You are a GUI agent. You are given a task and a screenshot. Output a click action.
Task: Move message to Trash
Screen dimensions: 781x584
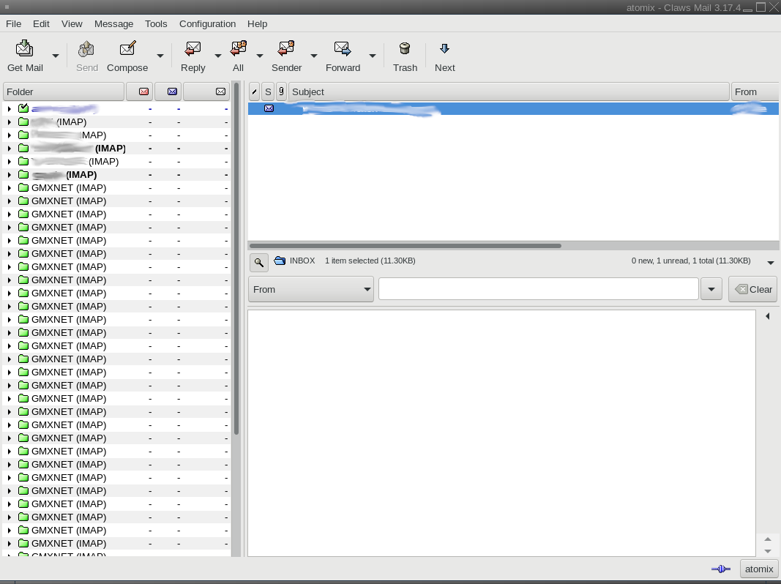(x=405, y=56)
